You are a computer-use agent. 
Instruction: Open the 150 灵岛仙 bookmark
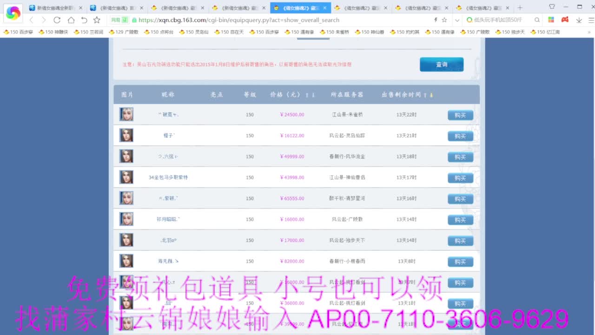pyautogui.click(x=194, y=32)
